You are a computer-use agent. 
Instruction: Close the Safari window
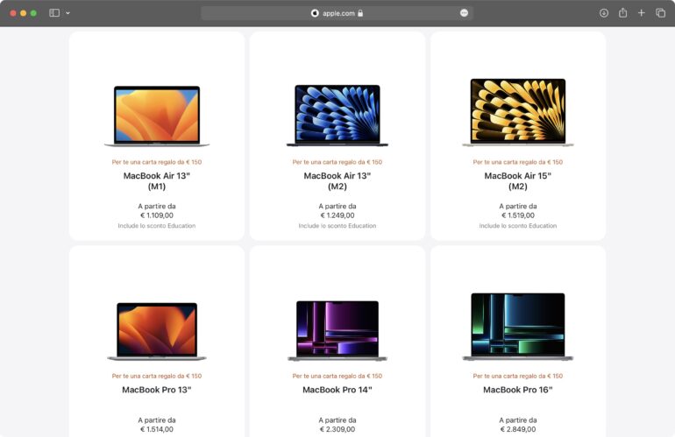click(x=13, y=13)
